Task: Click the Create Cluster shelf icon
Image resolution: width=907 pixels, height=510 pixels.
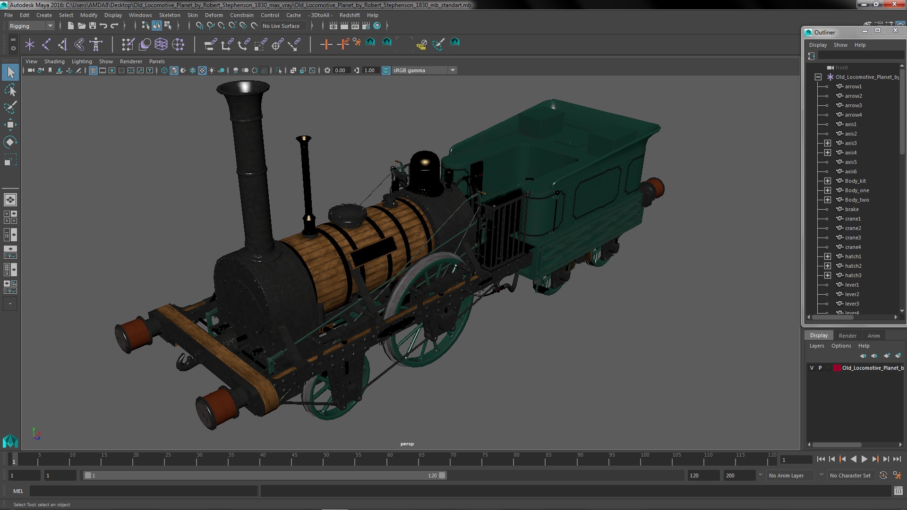Action: tap(178, 44)
